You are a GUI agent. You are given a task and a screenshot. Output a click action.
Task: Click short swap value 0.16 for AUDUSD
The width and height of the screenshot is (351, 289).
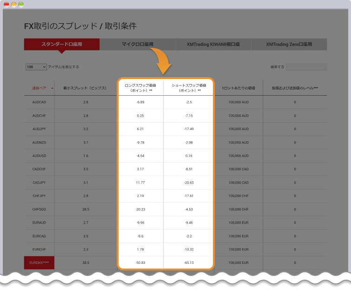pos(189,156)
